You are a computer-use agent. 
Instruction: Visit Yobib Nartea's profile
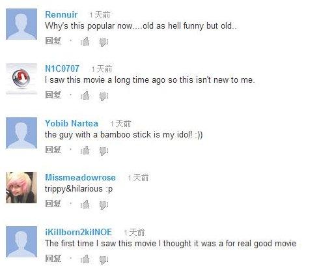pyautogui.click(x=72, y=123)
